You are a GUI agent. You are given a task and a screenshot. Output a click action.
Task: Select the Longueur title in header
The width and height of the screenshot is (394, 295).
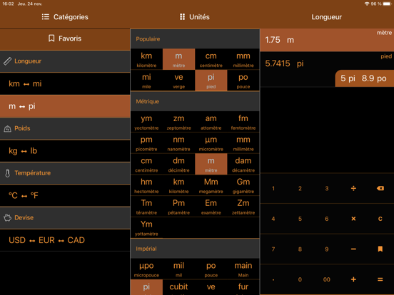click(x=326, y=17)
